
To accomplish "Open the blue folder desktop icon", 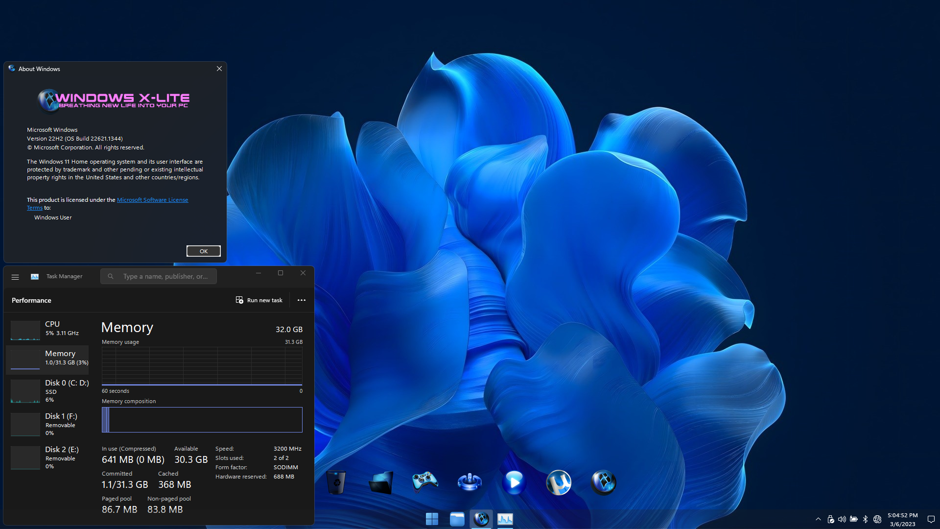I will point(381,482).
